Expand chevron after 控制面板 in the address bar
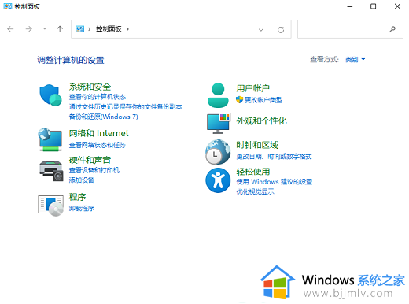 pyautogui.click(x=127, y=29)
